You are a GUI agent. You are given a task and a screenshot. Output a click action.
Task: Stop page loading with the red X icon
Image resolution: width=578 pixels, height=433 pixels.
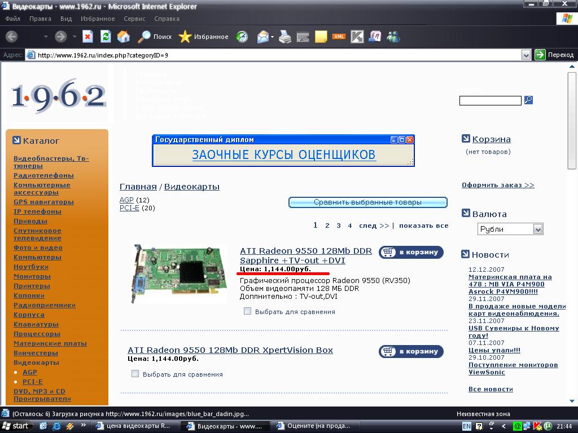click(87, 37)
